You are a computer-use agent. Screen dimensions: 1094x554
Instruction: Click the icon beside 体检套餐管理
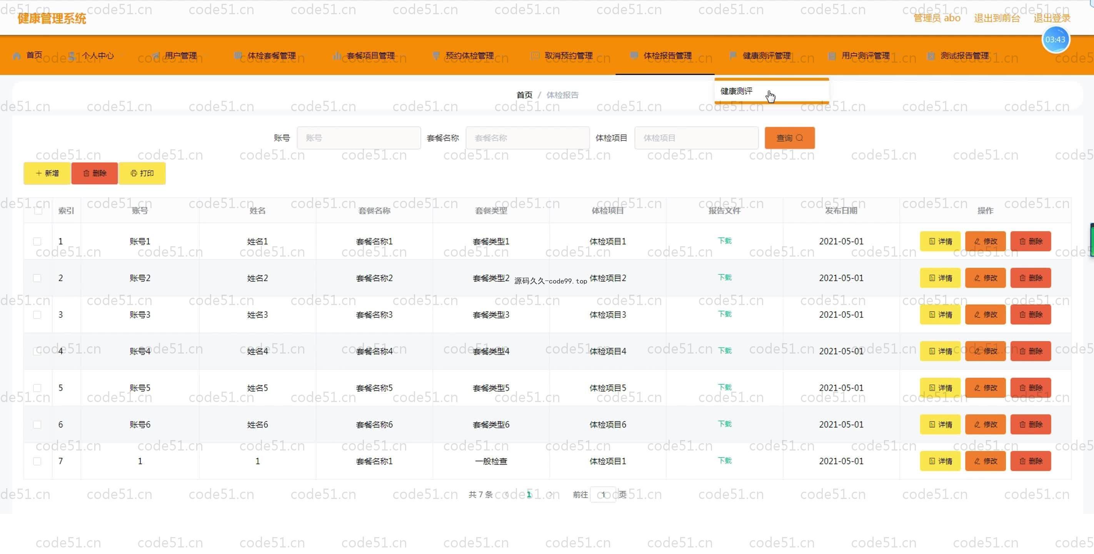pyautogui.click(x=238, y=56)
